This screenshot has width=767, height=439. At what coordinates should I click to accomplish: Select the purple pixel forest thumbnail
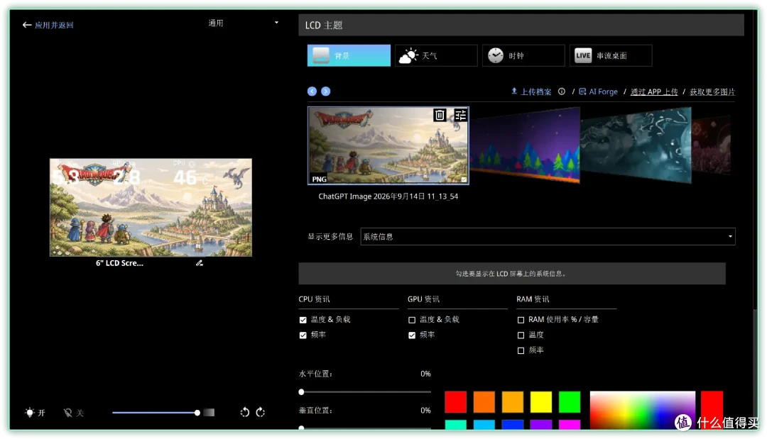coord(525,145)
